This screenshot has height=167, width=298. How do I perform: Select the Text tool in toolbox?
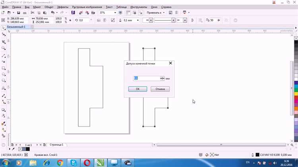[4, 88]
